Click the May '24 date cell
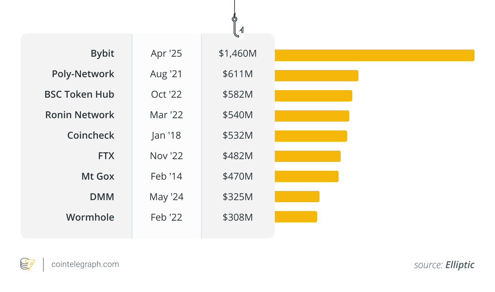495x292 pixels. pos(166,197)
